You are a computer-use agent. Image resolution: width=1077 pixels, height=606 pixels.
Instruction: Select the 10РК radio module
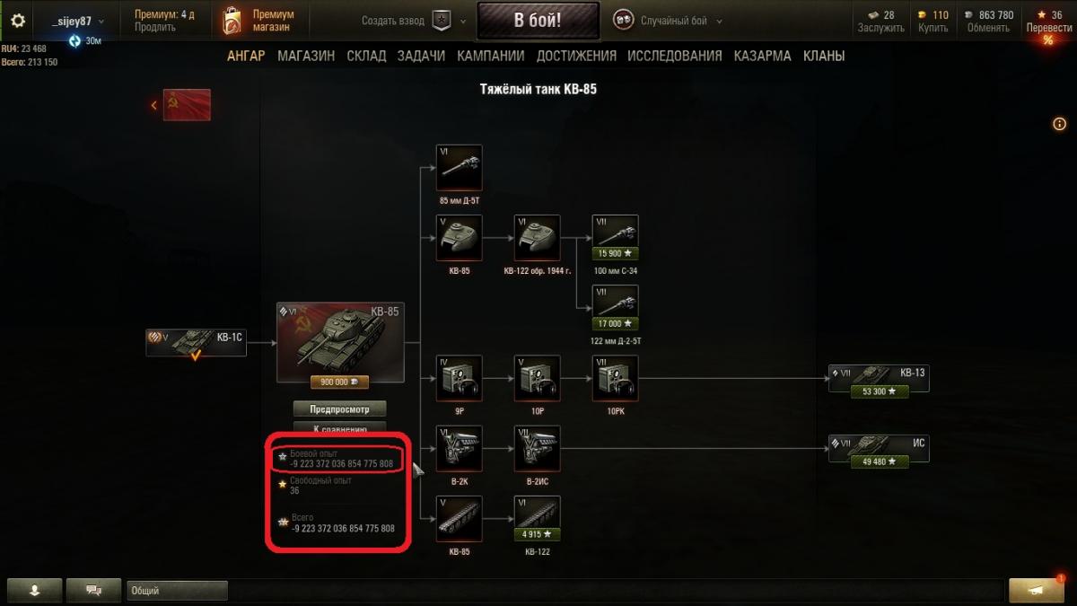pos(616,378)
